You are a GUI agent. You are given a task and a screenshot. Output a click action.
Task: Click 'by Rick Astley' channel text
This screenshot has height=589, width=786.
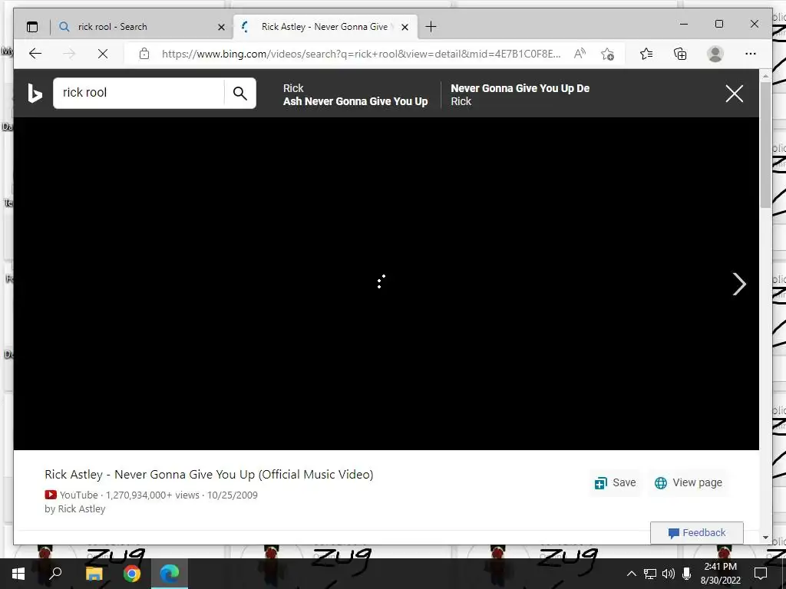(x=75, y=509)
